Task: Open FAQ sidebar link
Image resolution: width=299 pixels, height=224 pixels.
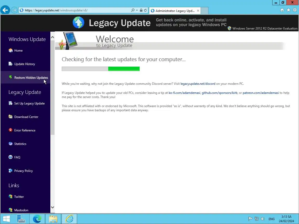Action: pos(17,157)
